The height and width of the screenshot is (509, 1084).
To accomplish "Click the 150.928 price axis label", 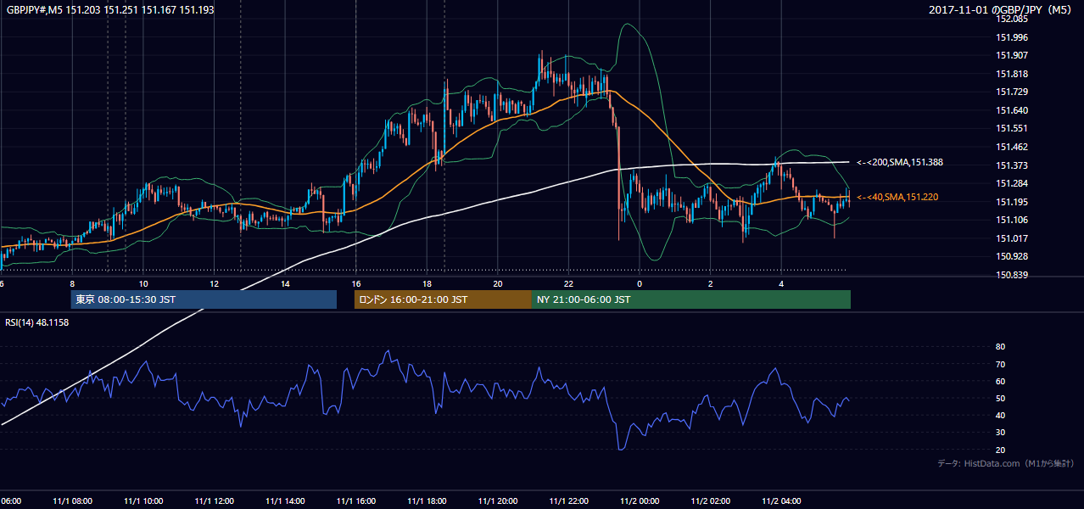I will [1013, 256].
